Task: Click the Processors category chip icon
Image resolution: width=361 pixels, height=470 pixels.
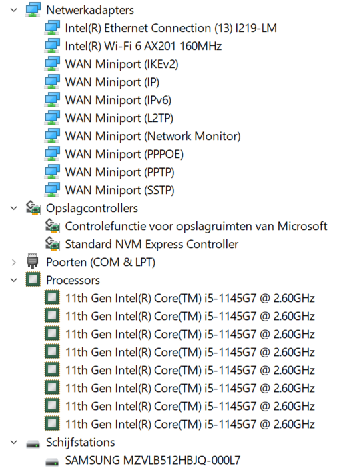Action: tap(33, 279)
